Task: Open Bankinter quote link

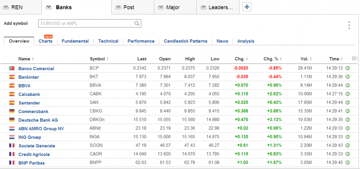Action: (29, 77)
